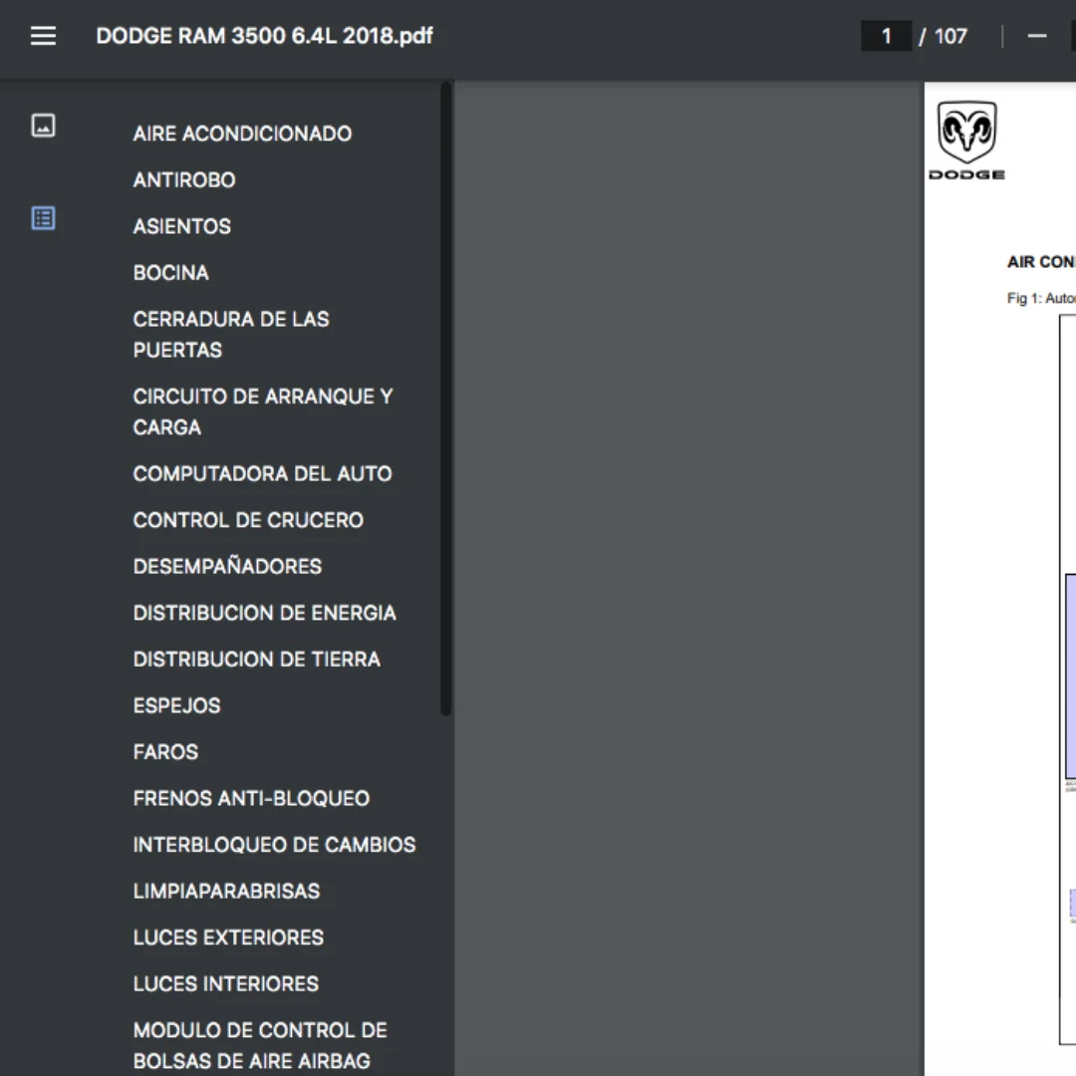This screenshot has width=1076, height=1076.
Task: Jump to the FAROS section
Action: (165, 752)
